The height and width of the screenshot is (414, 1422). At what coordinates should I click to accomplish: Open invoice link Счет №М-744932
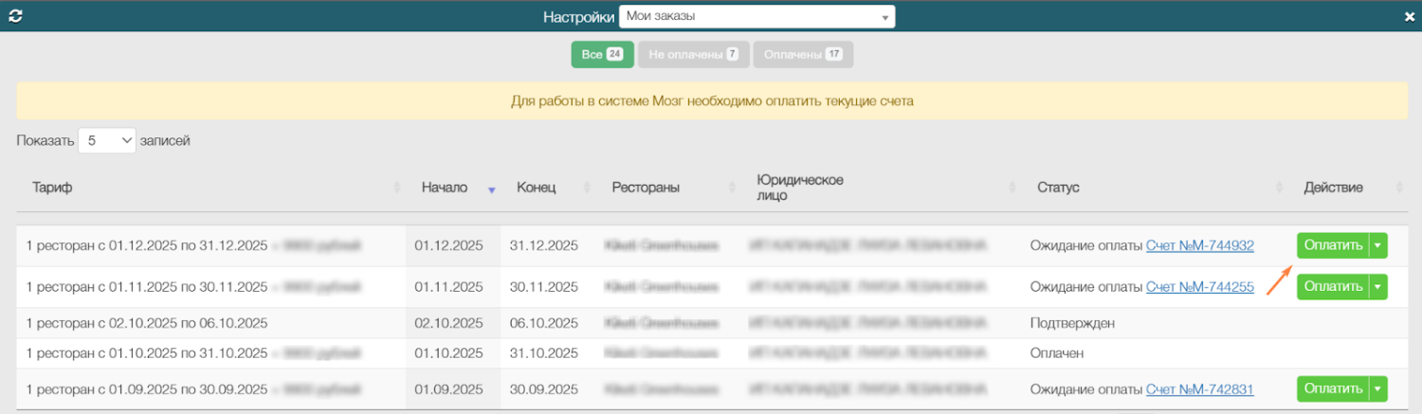(x=1199, y=245)
